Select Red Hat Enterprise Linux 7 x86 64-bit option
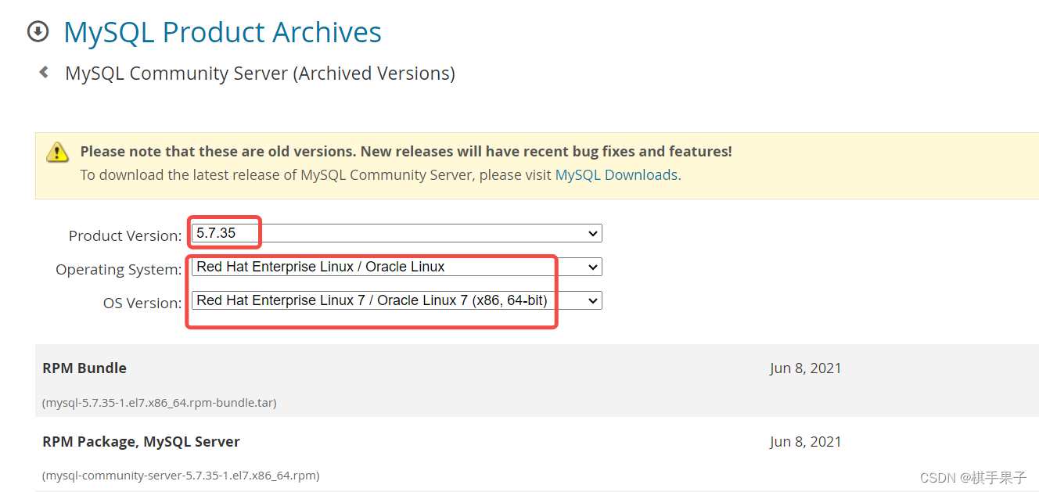Screen dimensions: 1039x492 (x=371, y=300)
